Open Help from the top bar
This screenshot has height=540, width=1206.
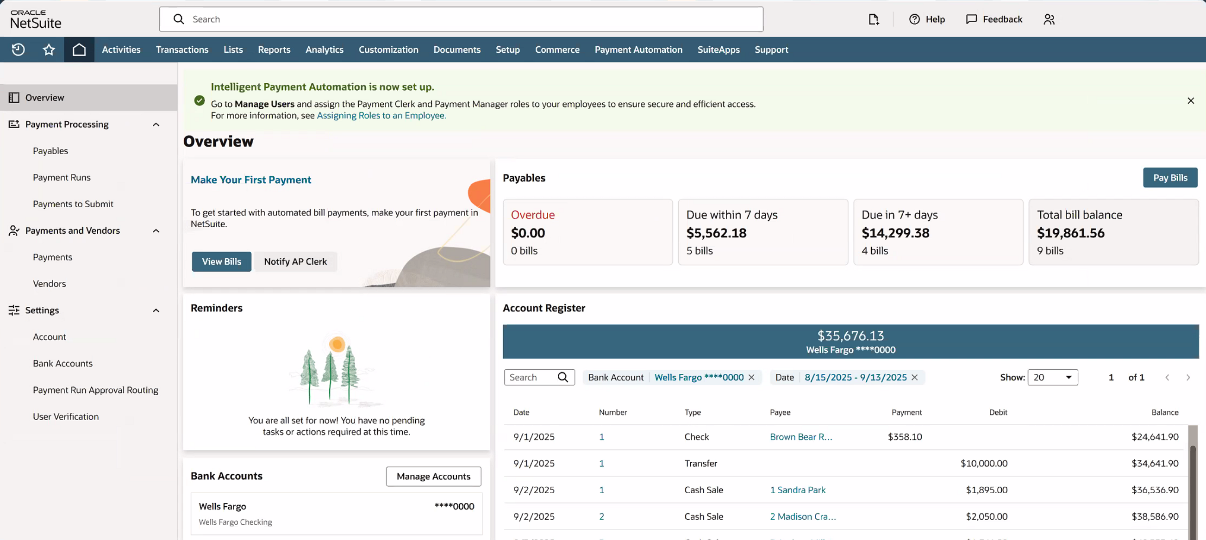coord(927,19)
